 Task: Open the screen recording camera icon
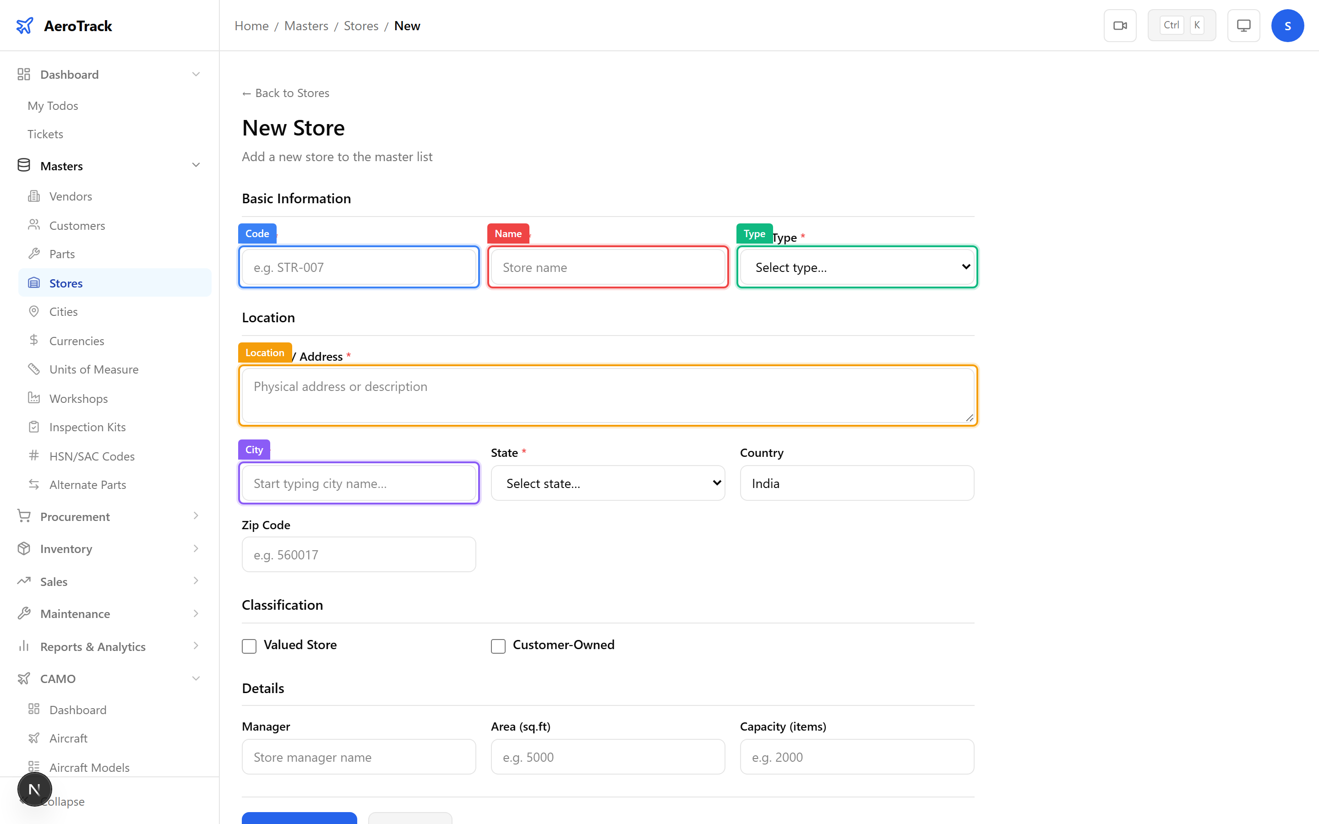(x=1119, y=25)
